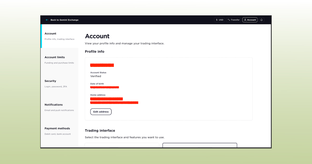Select Account section in the sidebar
The width and height of the screenshot is (312, 164).
pyautogui.click(x=50, y=34)
